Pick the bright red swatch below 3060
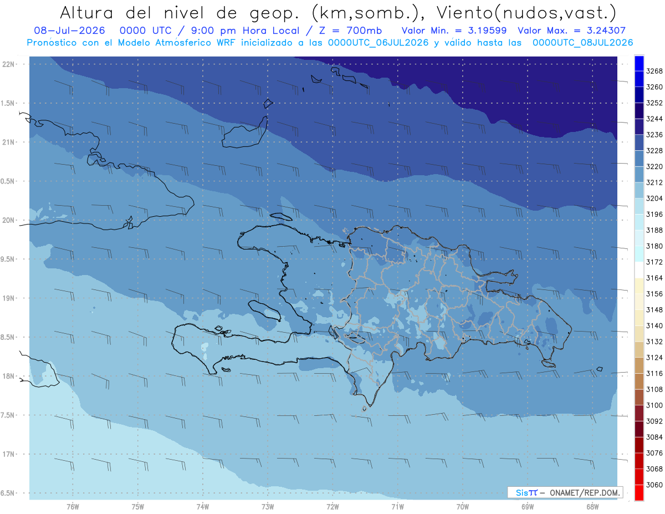Viewport: 665px width, 514px height. click(639, 493)
